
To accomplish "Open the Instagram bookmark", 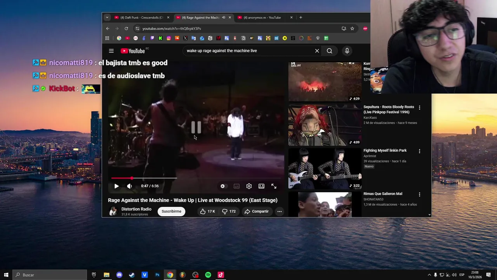I will [x=169, y=38].
